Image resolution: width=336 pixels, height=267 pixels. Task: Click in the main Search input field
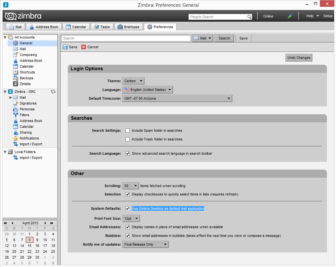coord(126,38)
